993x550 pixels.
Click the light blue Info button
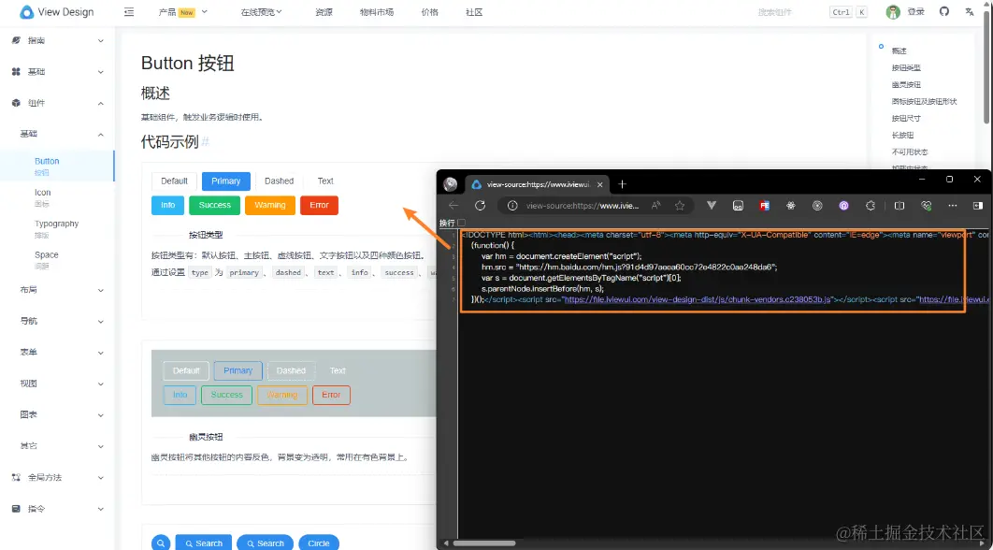click(167, 205)
